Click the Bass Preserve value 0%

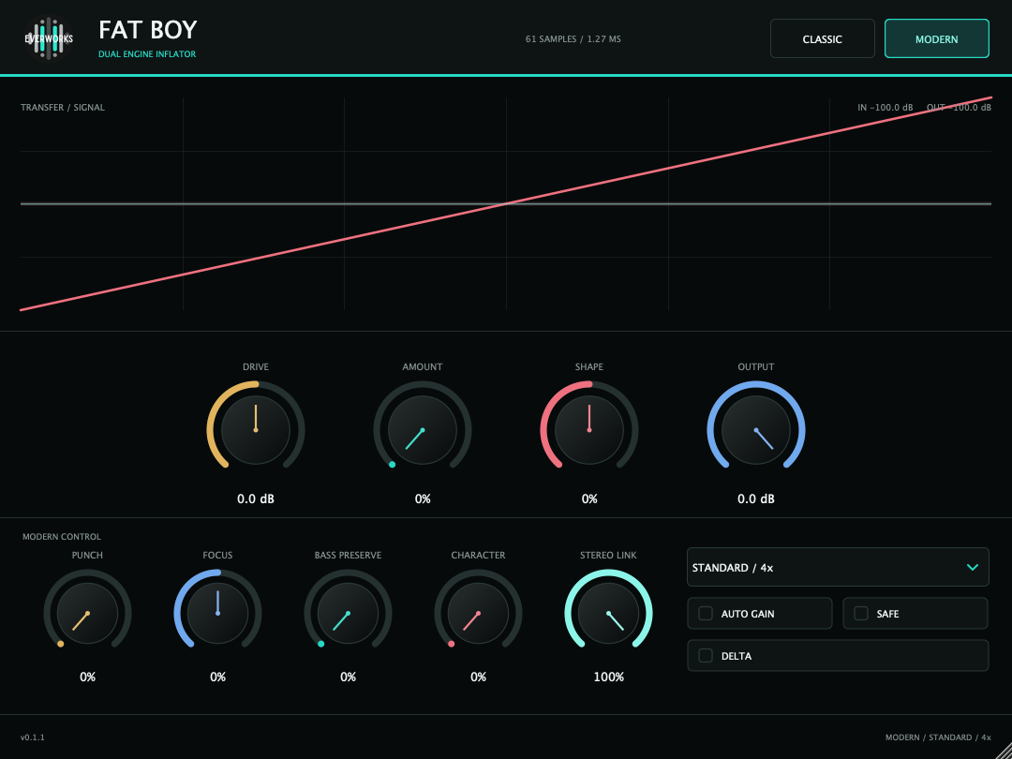point(348,677)
